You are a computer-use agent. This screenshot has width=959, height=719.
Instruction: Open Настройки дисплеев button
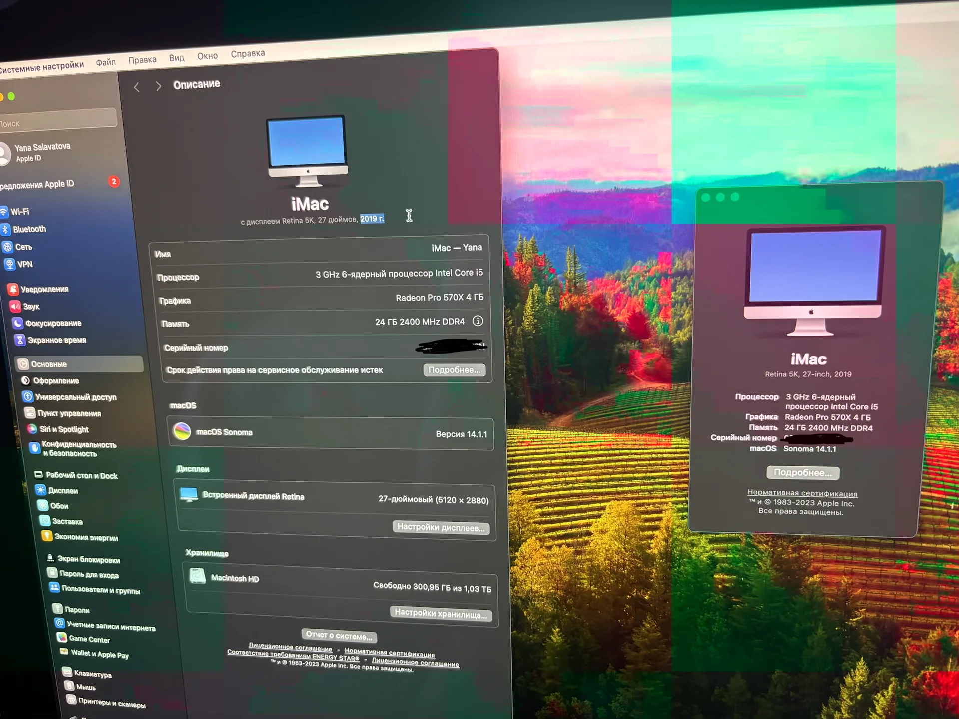click(x=442, y=527)
